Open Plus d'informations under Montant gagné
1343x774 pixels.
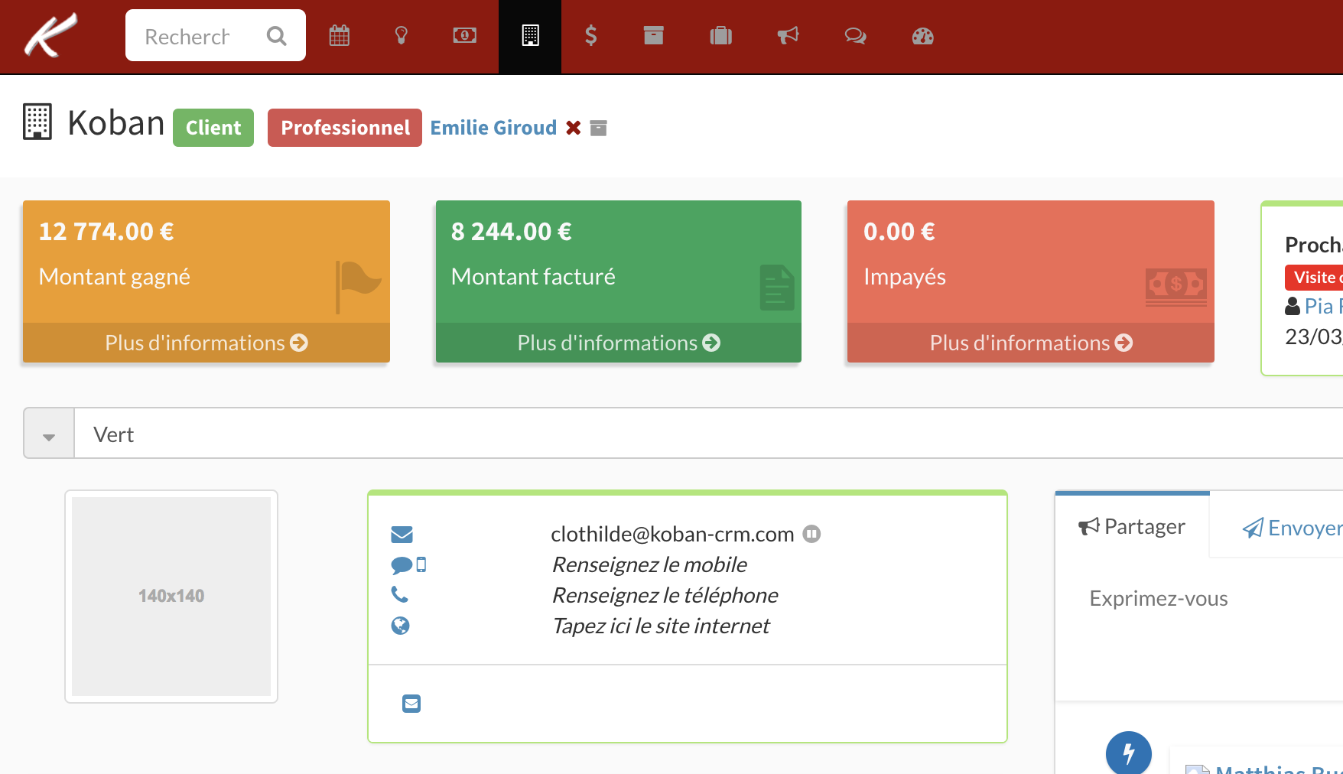click(x=206, y=343)
